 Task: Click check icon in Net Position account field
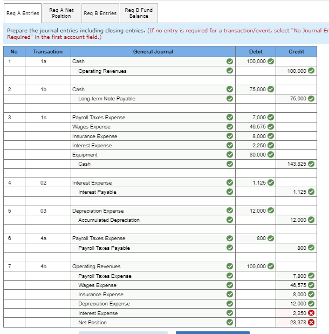(x=230, y=322)
